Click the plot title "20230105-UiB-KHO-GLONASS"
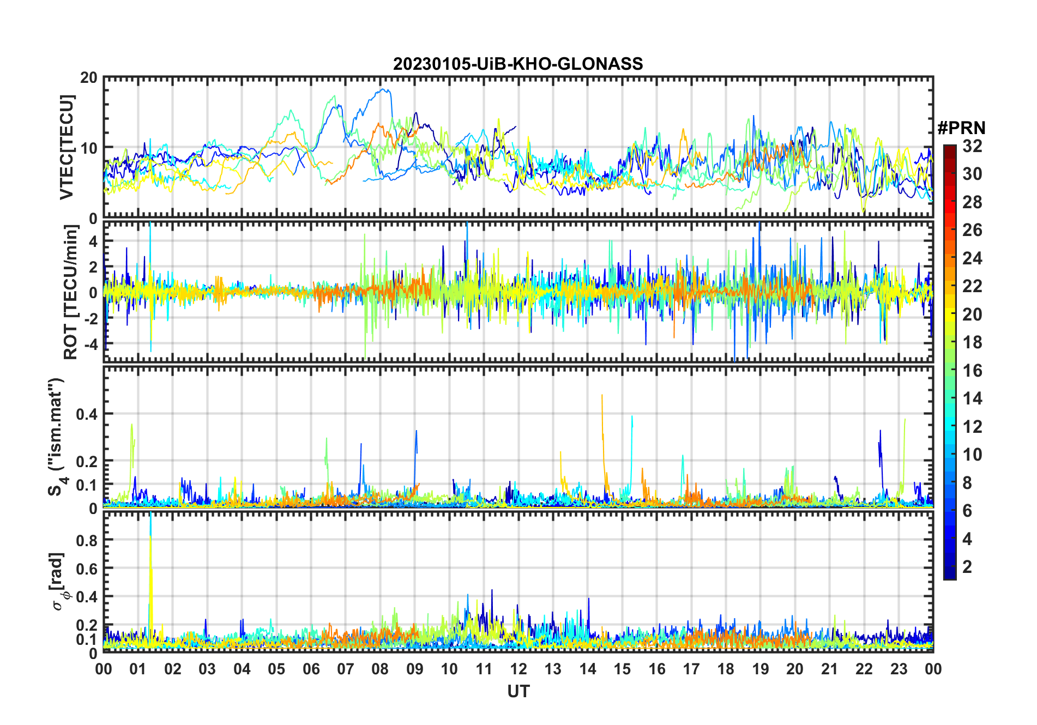 tap(518, 64)
